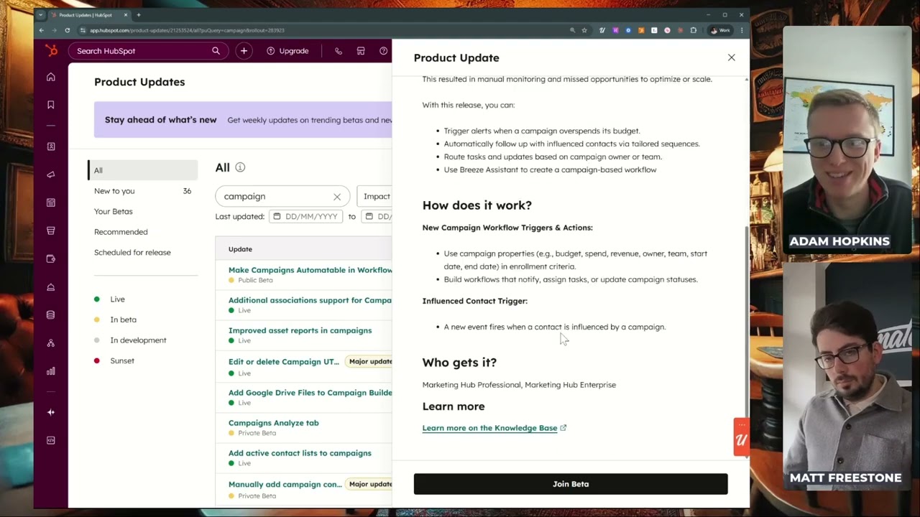
Task: Open Make Campaigns Automatable in Workflows update
Action: 310,270
